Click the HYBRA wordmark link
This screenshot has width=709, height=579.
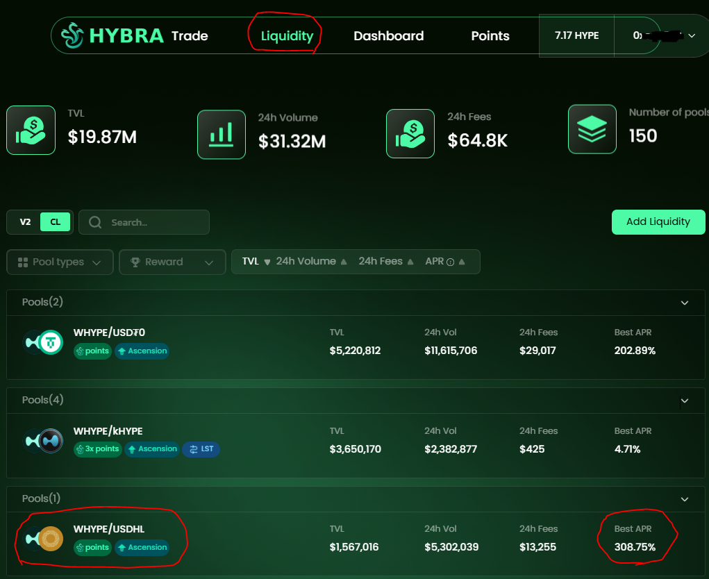pyautogui.click(x=126, y=35)
